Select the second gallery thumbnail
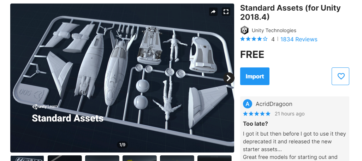This screenshot has width=362, height=161. pos(65,158)
